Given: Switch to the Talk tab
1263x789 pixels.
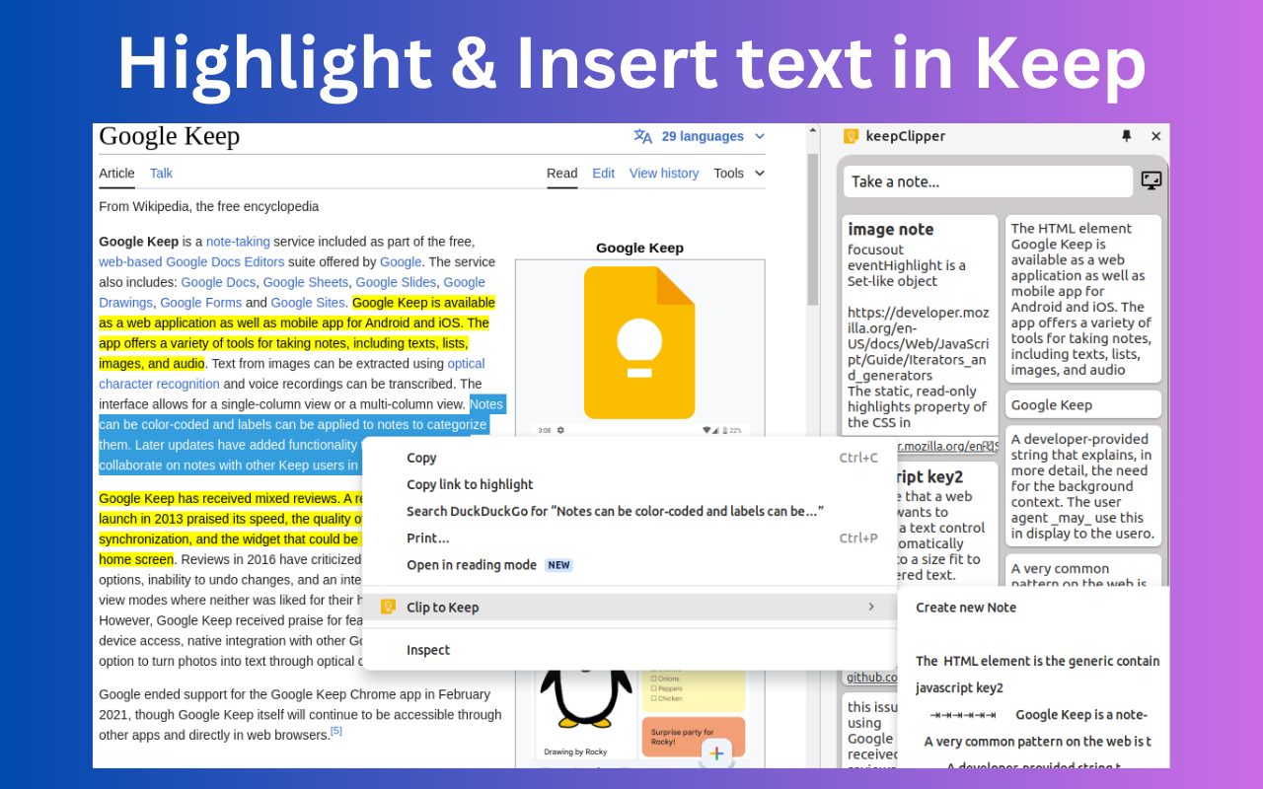Looking at the screenshot, I should click(x=161, y=173).
